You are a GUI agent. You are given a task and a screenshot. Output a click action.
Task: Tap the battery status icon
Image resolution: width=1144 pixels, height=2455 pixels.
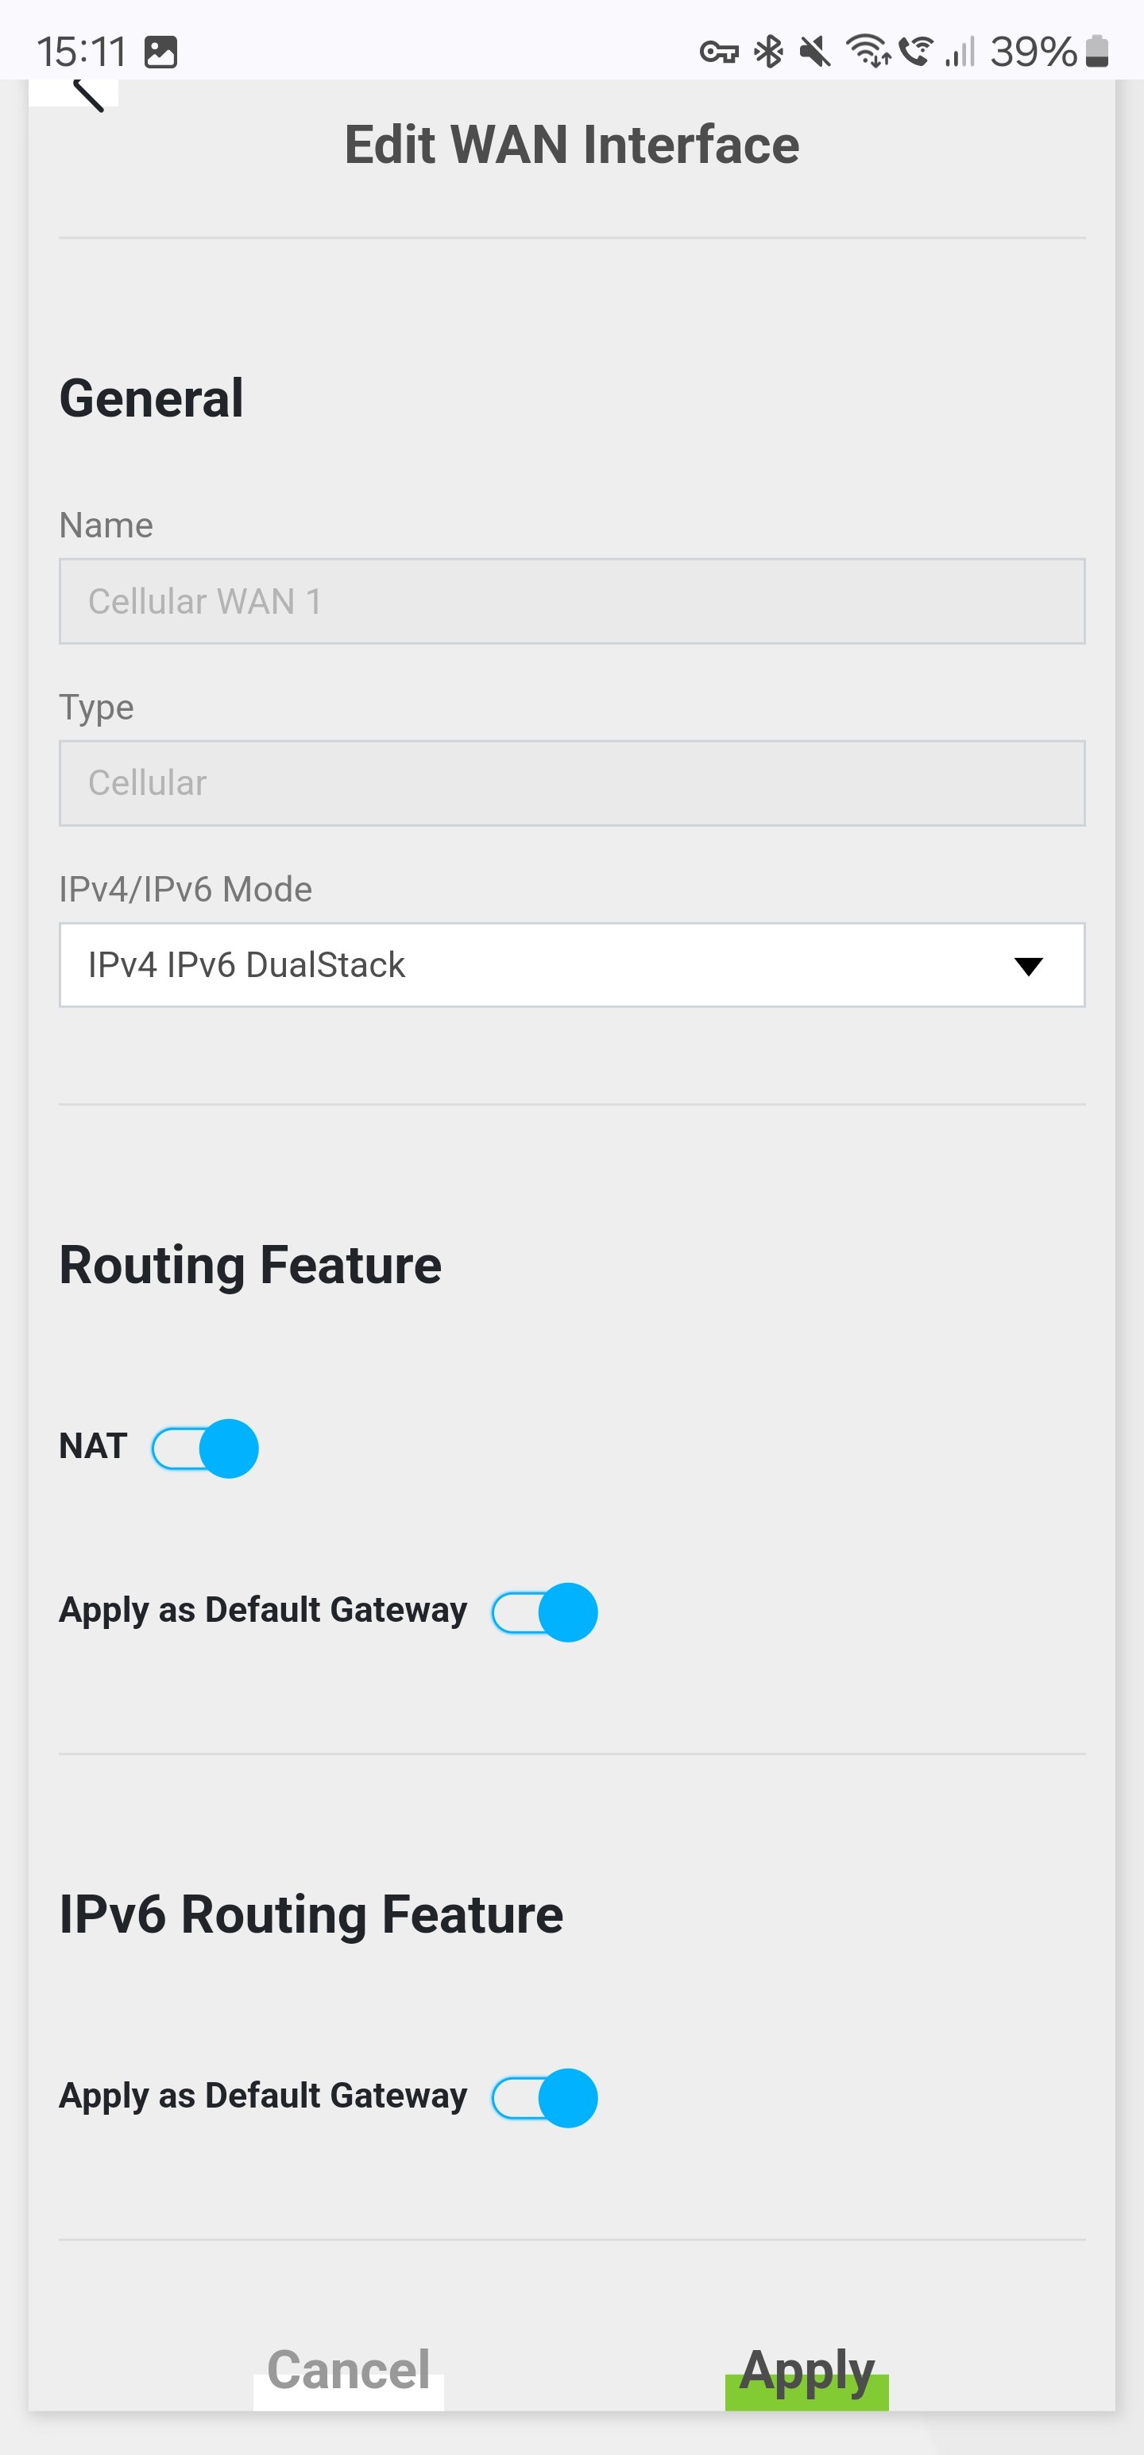coord(1097,52)
